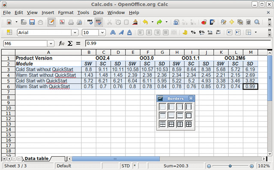Open the Function Wizard icon
This screenshot has height=170, width=274.
(61, 43)
